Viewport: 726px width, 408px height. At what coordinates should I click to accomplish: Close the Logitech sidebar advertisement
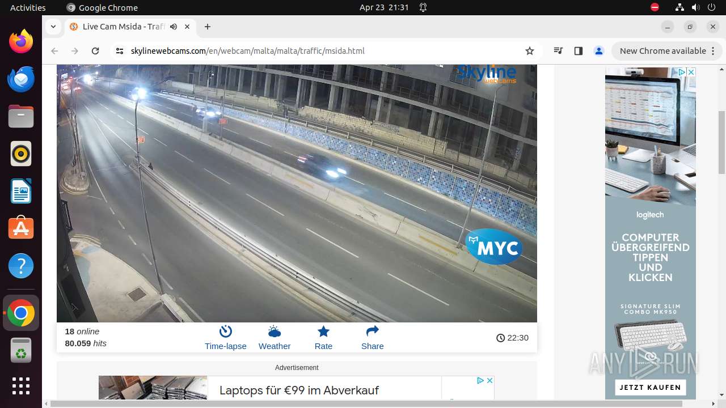[x=691, y=72]
